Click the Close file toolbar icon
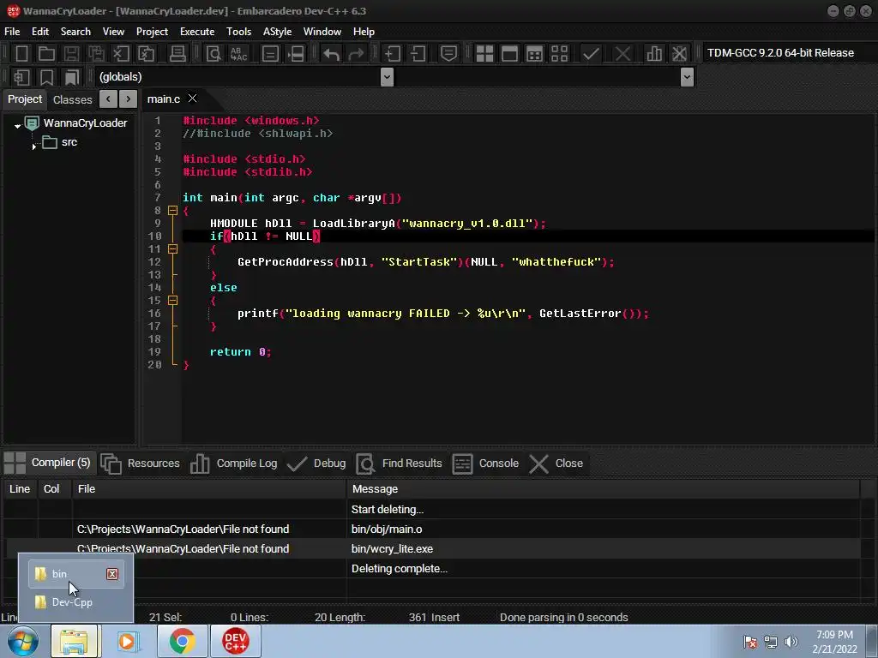 (x=121, y=53)
